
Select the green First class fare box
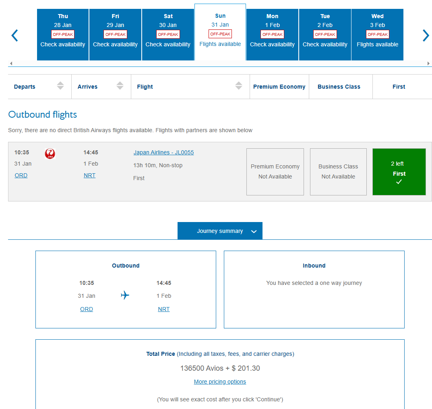[x=399, y=172]
